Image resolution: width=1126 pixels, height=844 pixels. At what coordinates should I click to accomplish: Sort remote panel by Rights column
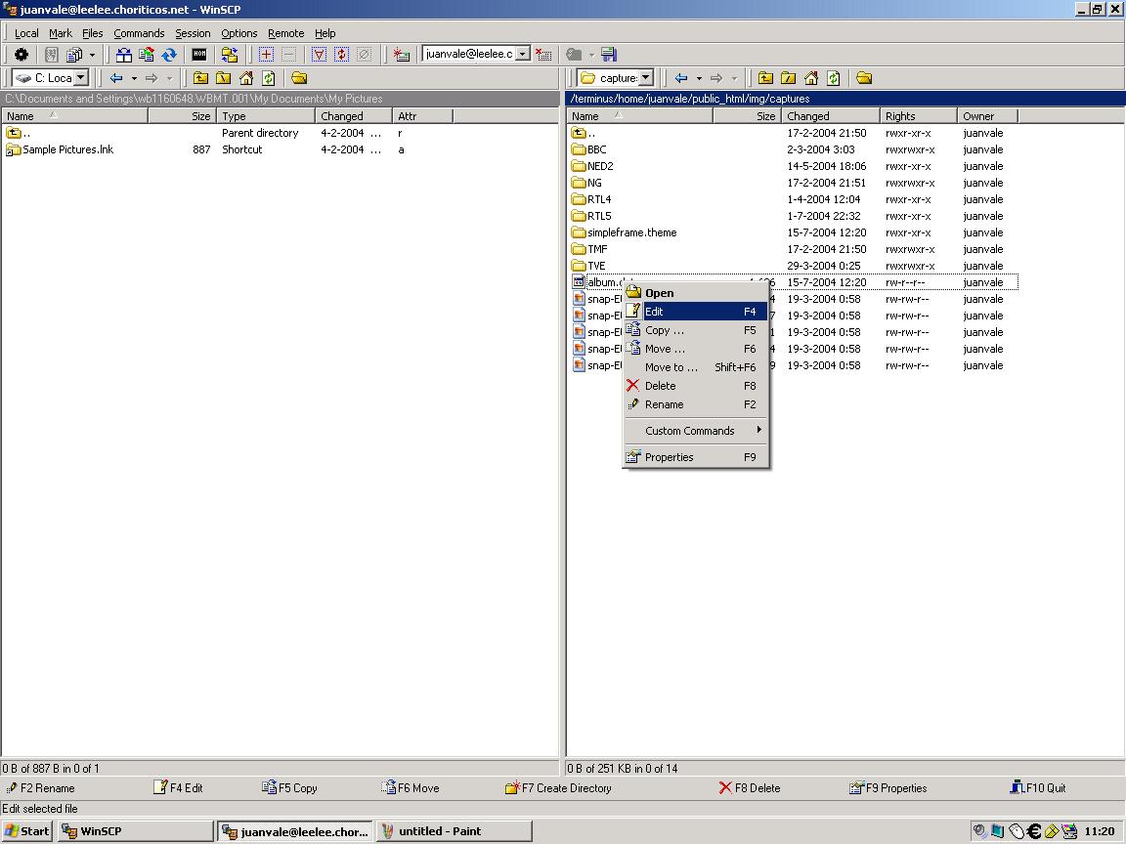coord(919,115)
